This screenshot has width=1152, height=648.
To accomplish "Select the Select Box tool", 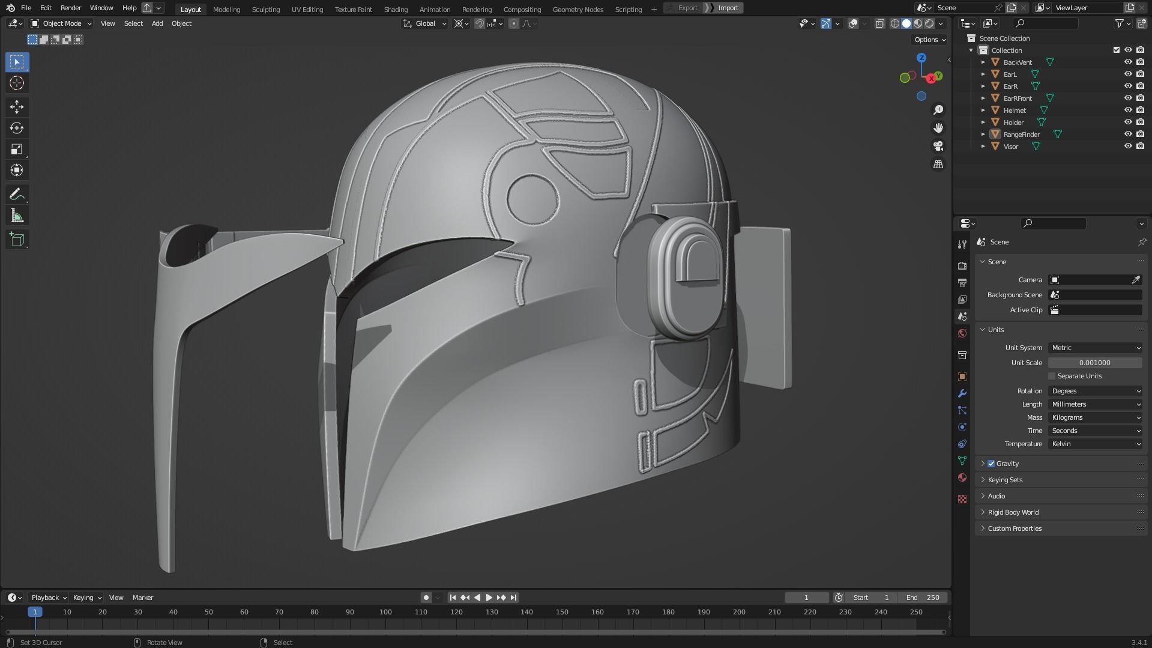I will pyautogui.click(x=17, y=62).
